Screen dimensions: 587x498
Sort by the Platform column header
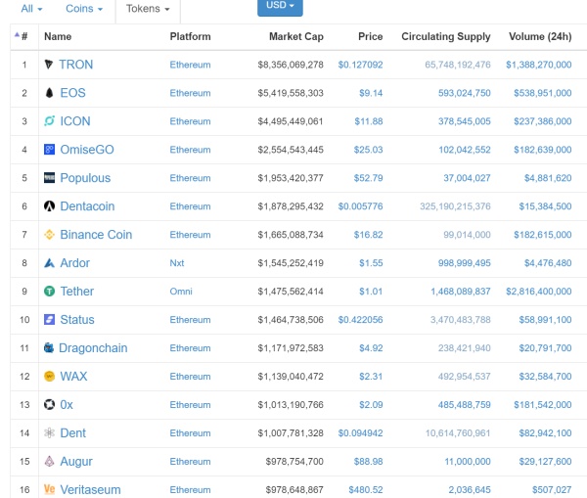[190, 36]
